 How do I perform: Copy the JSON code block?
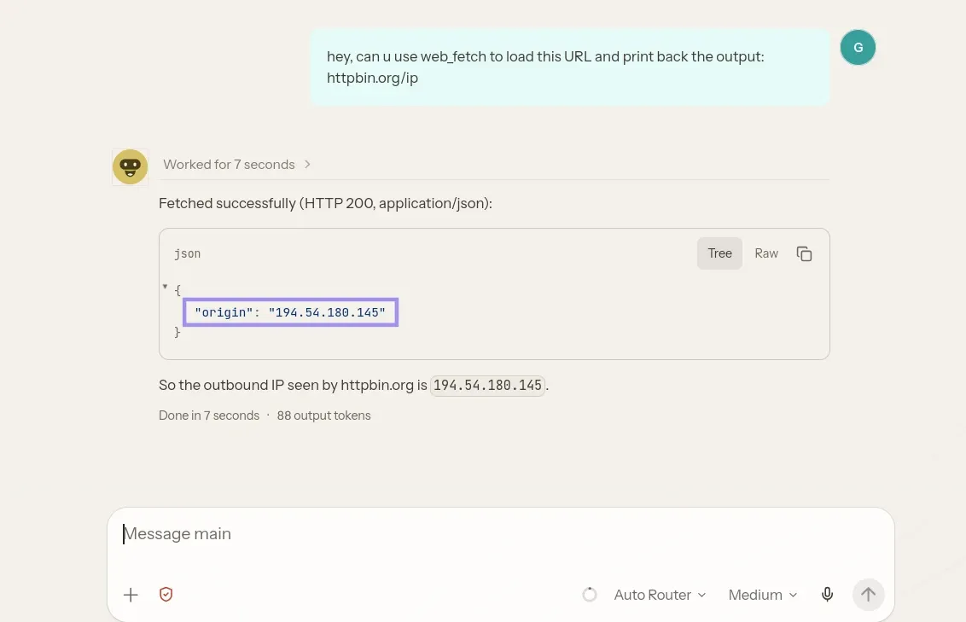[x=804, y=253]
